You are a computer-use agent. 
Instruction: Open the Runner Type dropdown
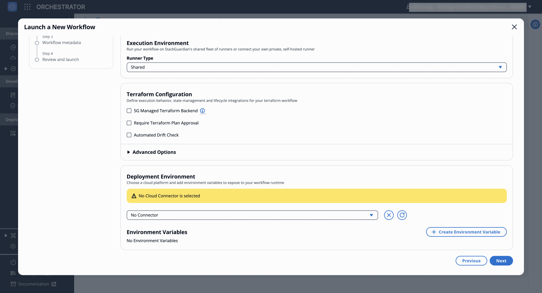317,67
